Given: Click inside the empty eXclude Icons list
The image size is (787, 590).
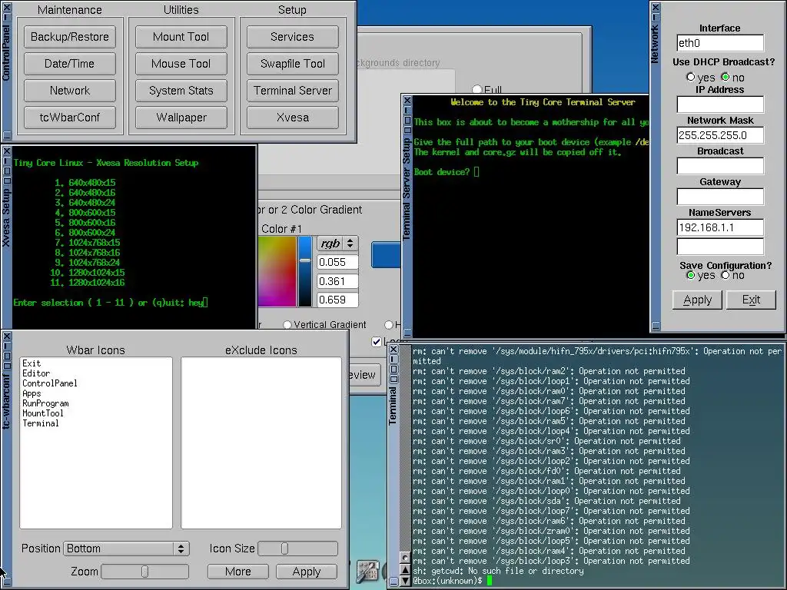Looking at the screenshot, I should 261,443.
